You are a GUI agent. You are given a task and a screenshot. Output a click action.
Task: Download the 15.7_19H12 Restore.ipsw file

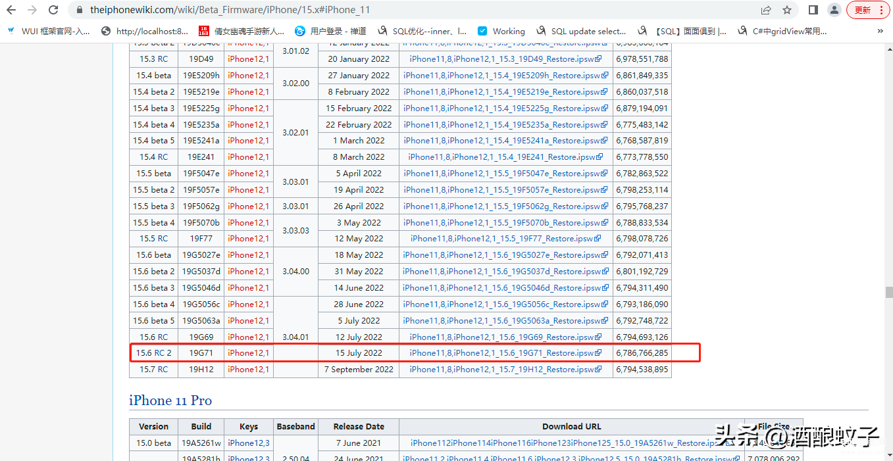coord(505,370)
